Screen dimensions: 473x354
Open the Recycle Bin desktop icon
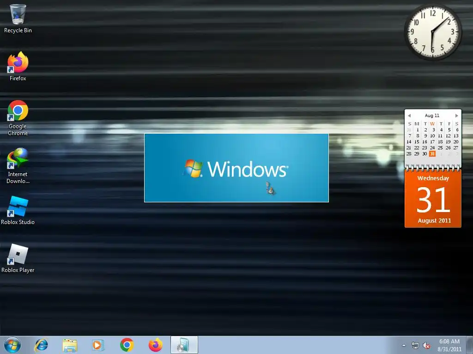click(18, 18)
